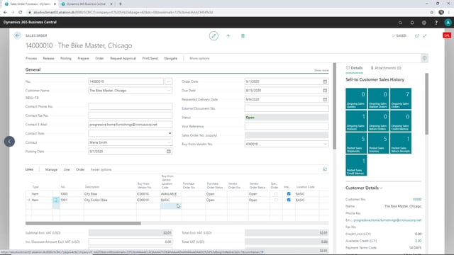Open the Ongoing Sales Orders tile showing 7
454x255 pixels.
[x=400, y=98]
